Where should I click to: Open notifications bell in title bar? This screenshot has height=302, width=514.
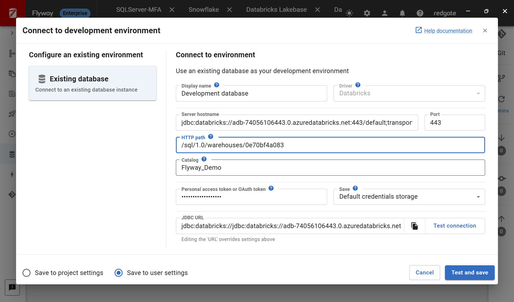click(402, 13)
